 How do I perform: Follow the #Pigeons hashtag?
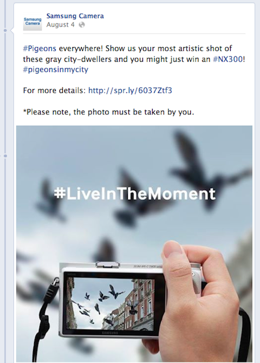(x=40, y=49)
